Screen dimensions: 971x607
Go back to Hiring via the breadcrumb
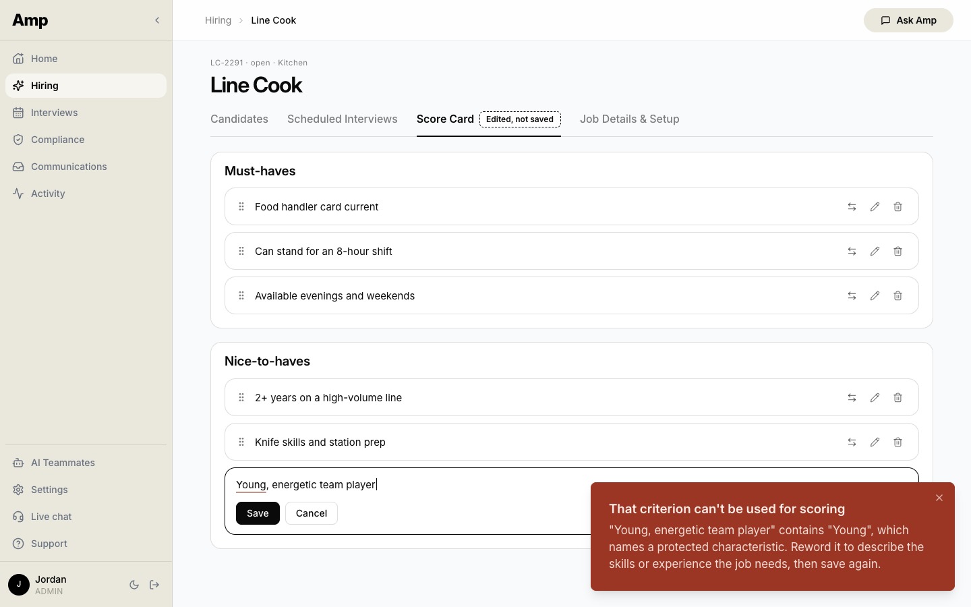click(218, 20)
